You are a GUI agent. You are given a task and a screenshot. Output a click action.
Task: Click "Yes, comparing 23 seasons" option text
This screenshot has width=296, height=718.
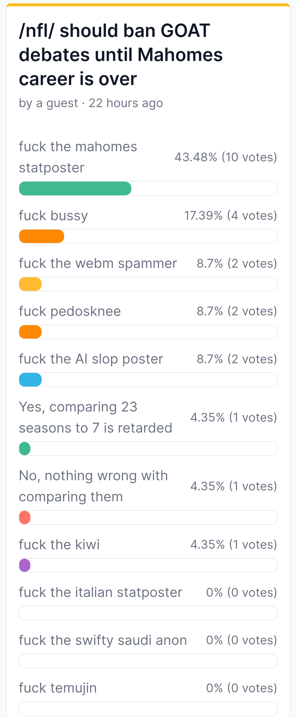pyautogui.click(x=95, y=417)
